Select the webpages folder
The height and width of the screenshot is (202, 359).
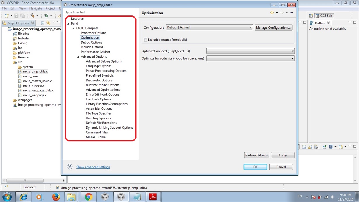coord(25,100)
